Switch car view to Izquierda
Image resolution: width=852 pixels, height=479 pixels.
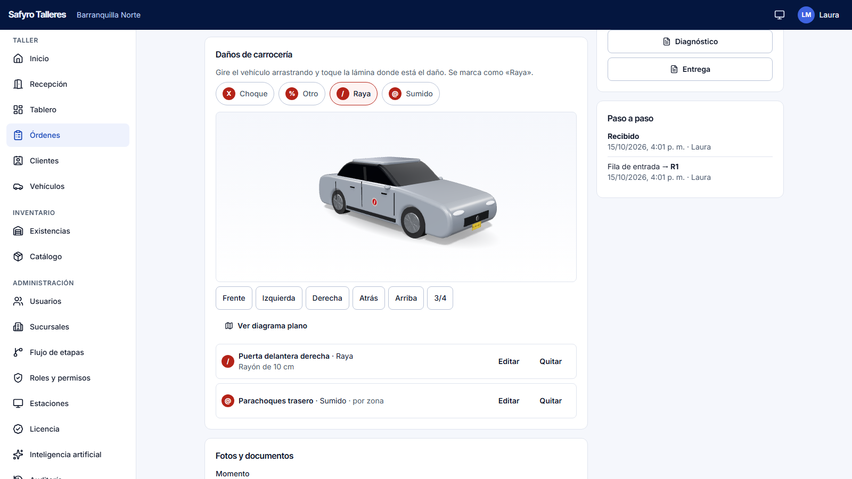pyautogui.click(x=278, y=298)
